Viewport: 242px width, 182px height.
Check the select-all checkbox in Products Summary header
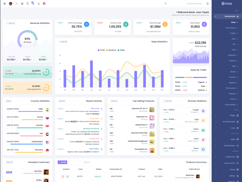pos(205,169)
